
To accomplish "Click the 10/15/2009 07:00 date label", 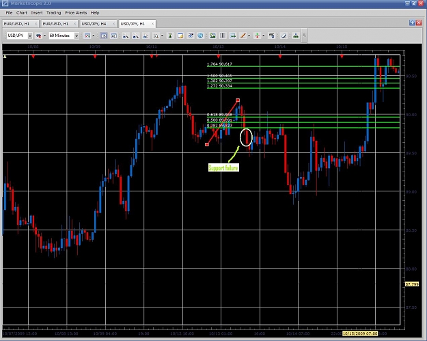I will click(360, 333).
